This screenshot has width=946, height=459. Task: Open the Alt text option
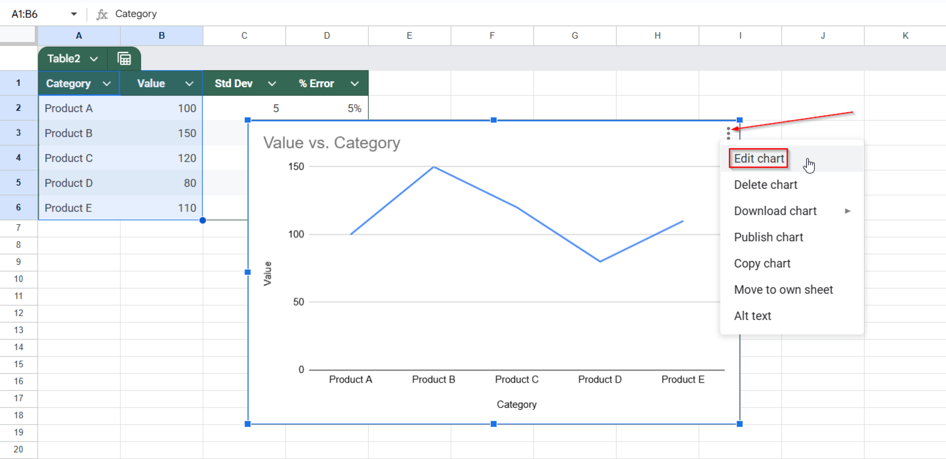(752, 316)
